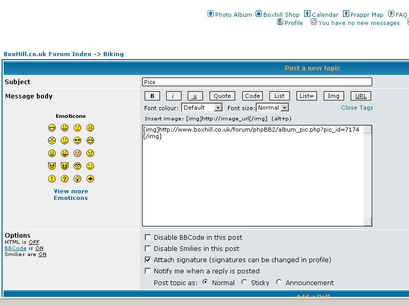The image size is (409, 306).
Task: Open the Photo Album menu link
Action: pos(233,15)
